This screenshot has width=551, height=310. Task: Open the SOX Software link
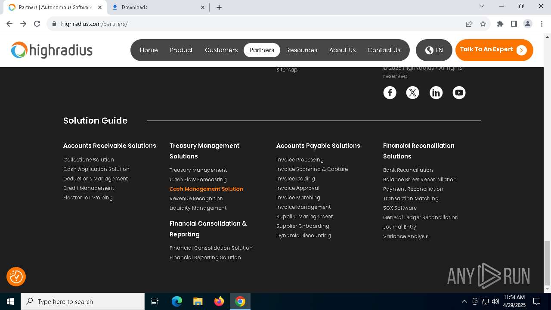pyautogui.click(x=400, y=208)
